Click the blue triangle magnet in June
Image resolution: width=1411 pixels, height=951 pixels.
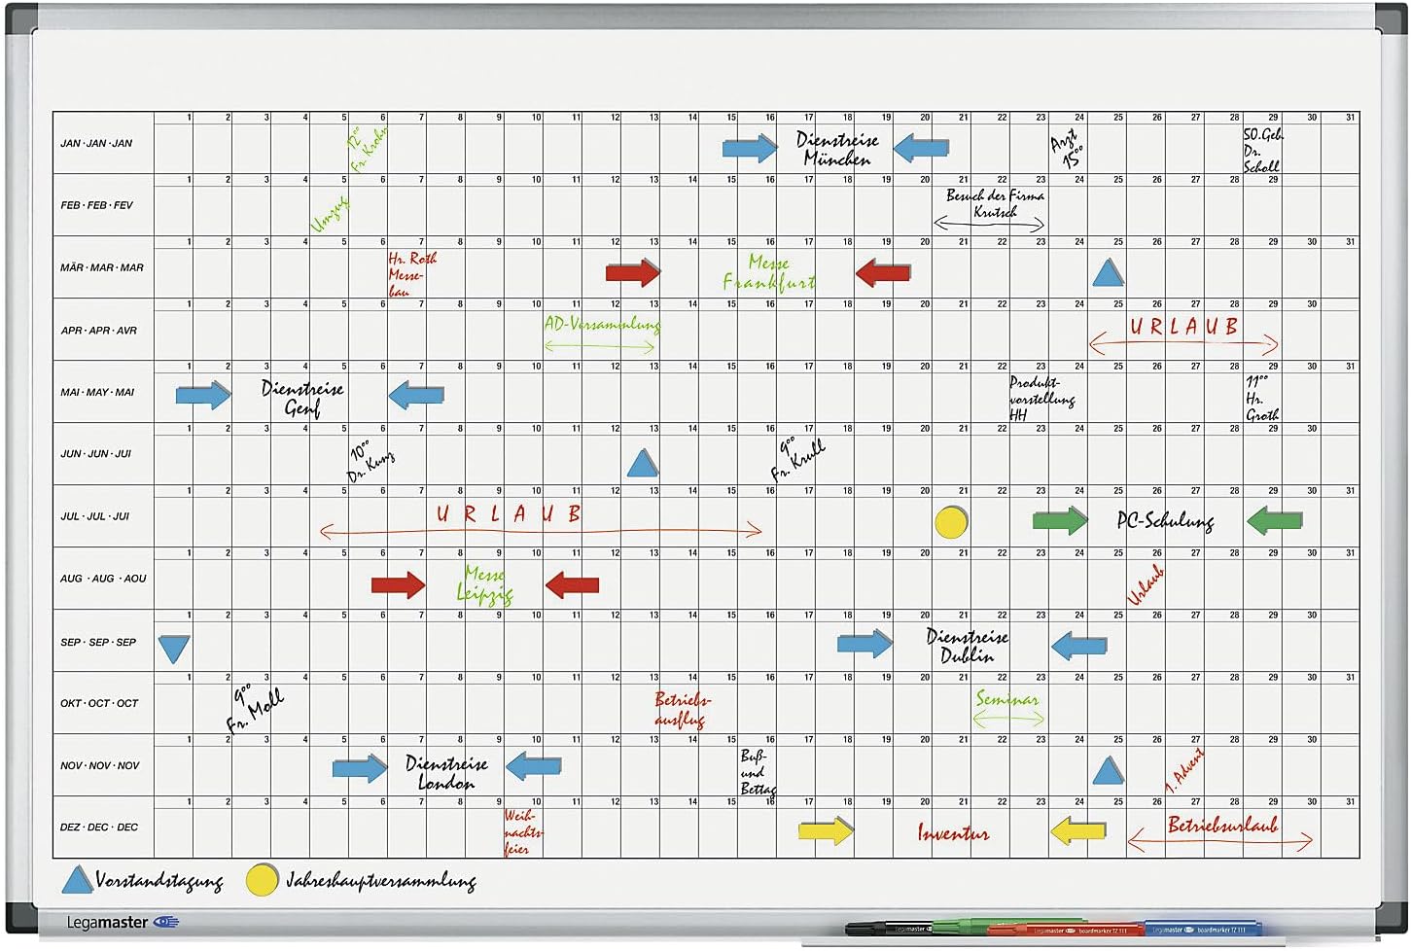643,463
